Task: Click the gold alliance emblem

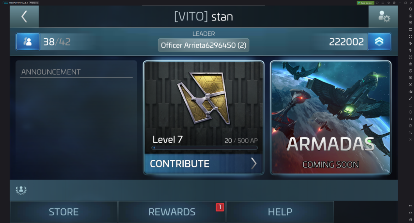Action: [204, 98]
